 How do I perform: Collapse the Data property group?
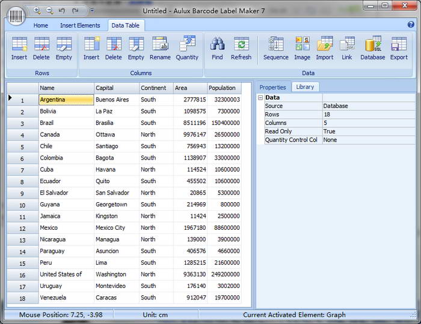(x=260, y=98)
